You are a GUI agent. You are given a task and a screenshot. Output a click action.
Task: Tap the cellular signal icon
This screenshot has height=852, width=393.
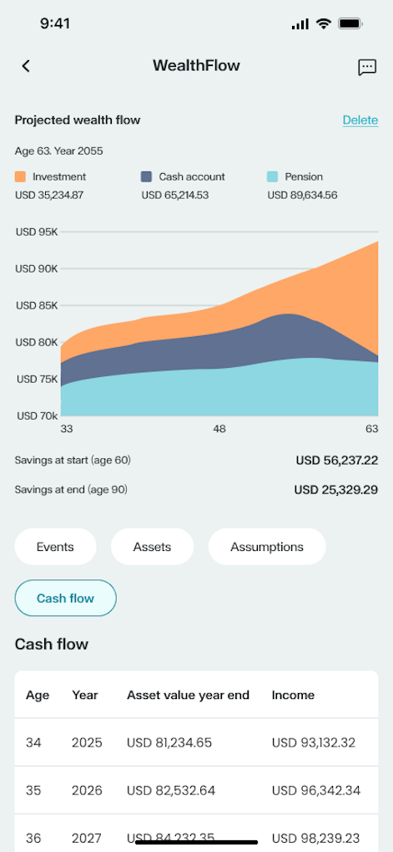300,24
